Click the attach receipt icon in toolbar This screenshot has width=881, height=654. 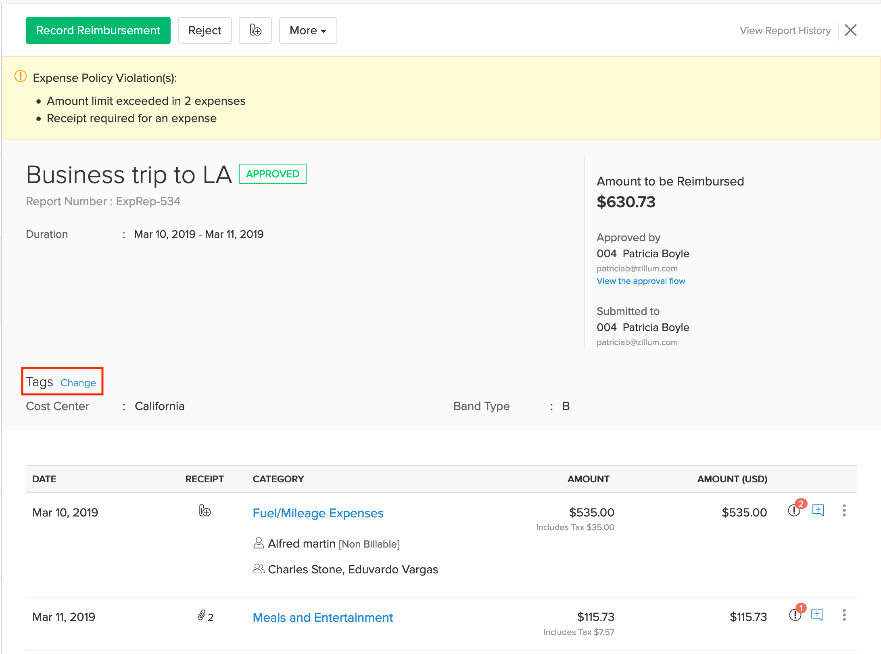tap(255, 30)
